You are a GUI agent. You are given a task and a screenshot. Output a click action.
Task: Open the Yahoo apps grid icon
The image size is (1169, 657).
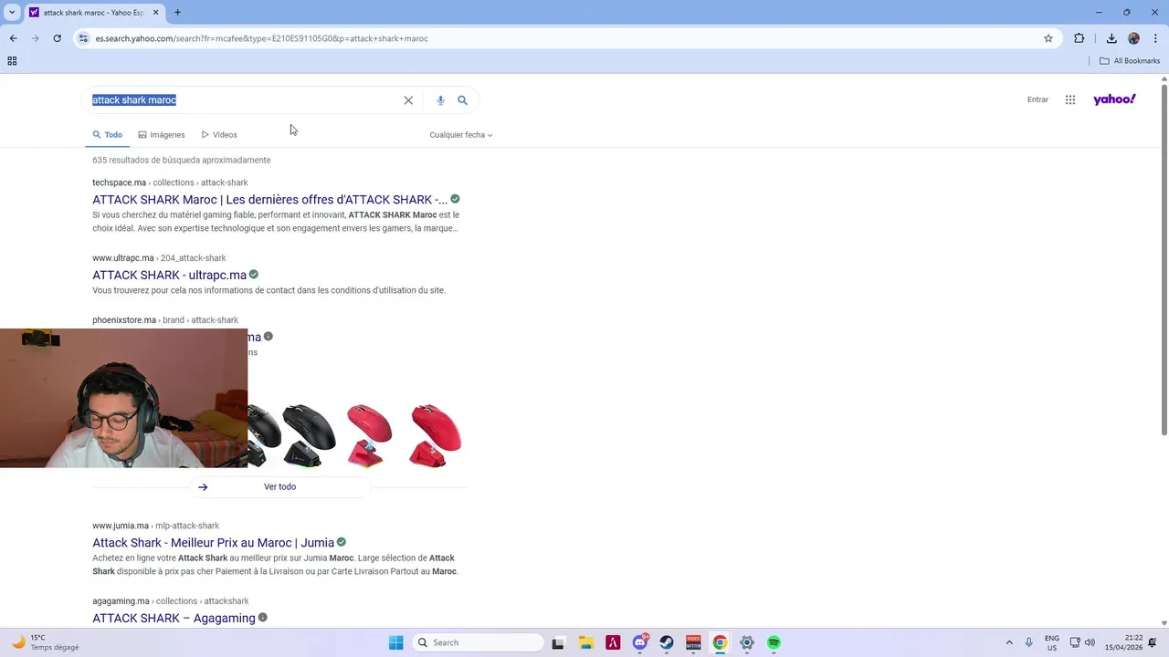(x=1070, y=99)
